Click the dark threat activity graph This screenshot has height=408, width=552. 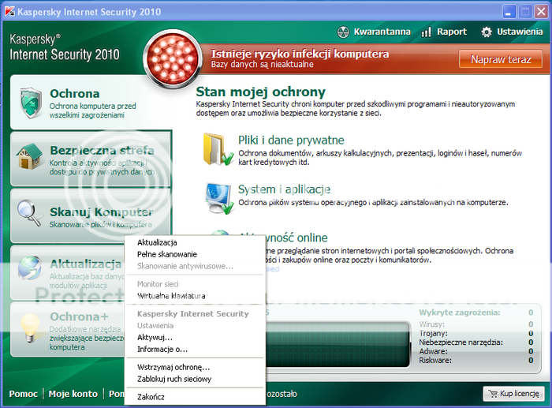click(x=338, y=345)
